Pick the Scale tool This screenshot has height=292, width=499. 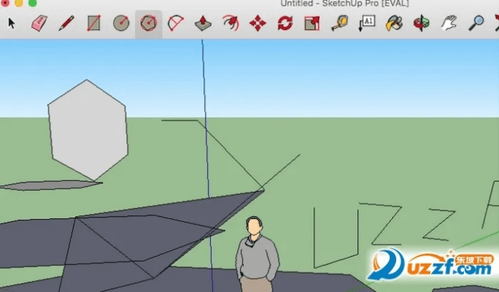click(312, 23)
